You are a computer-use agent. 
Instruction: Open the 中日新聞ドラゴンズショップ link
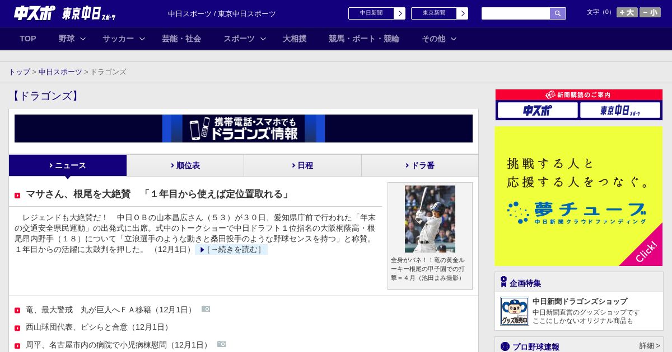(580, 301)
